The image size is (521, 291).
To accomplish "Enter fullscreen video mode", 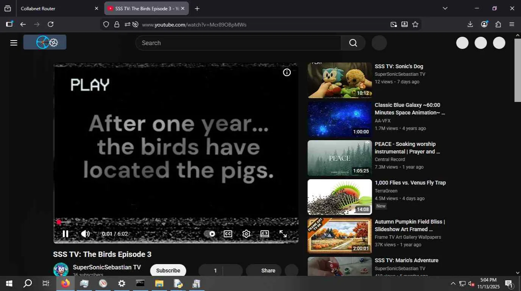I will pos(283,234).
